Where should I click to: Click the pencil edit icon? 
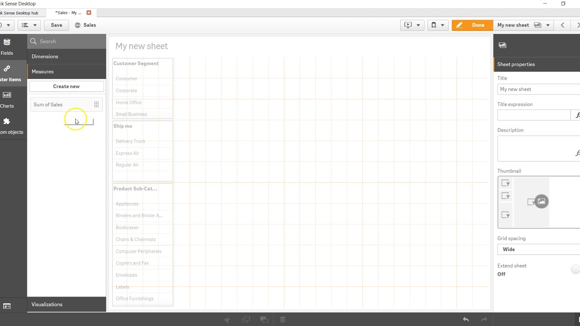click(x=459, y=25)
